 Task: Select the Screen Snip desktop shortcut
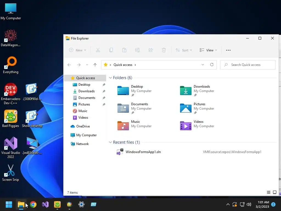pyautogui.click(x=11, y=173)
